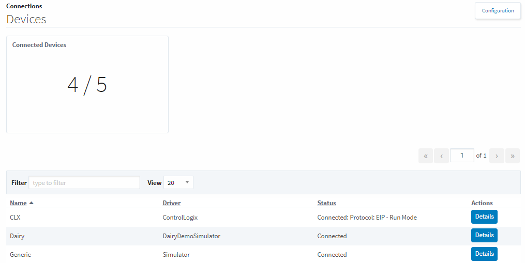The width and height of the screenshot is (525, 263).
Task: Click the DairyDemoSimulator driver cell
Action: click(x=191, y=236)
